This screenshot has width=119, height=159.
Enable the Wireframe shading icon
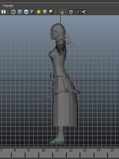pos(13,12)
